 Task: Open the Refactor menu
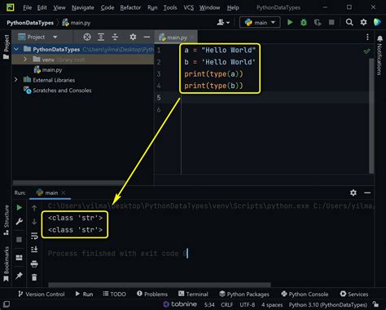[x=130, y=7]
